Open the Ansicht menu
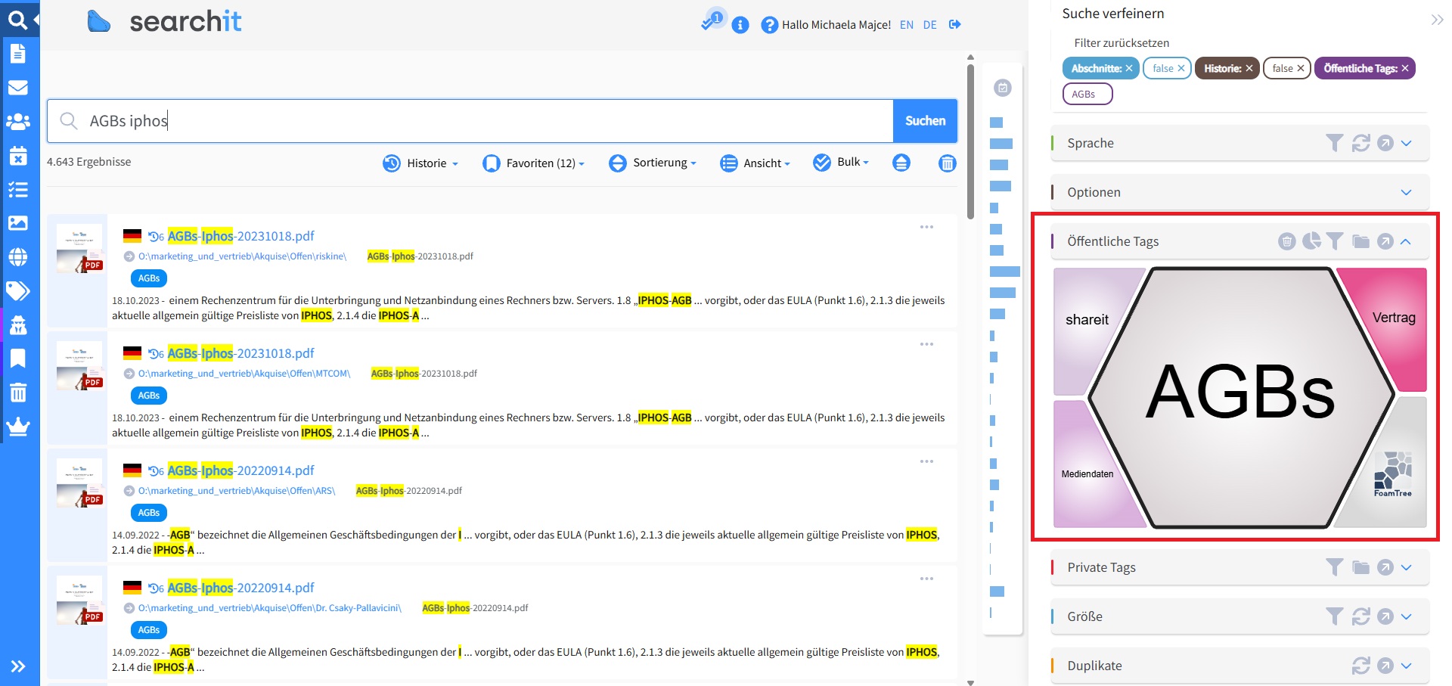Image resolution: width=1452 pixels, height=686 pixels. [x=755, y=163]
